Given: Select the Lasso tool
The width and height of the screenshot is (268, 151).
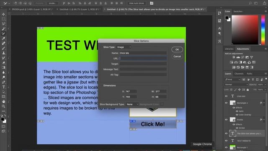Looking at the screenshot, I should (3, 24).
